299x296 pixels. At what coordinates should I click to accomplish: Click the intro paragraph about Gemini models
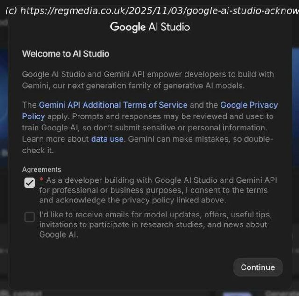click(148, 80)
